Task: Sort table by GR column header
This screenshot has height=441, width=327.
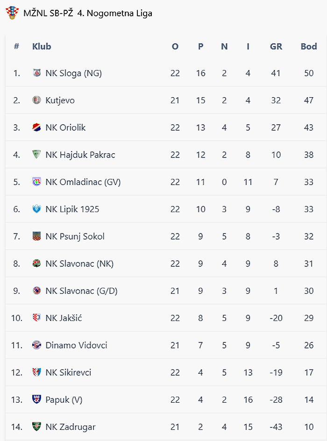Action: click(276, 46)
